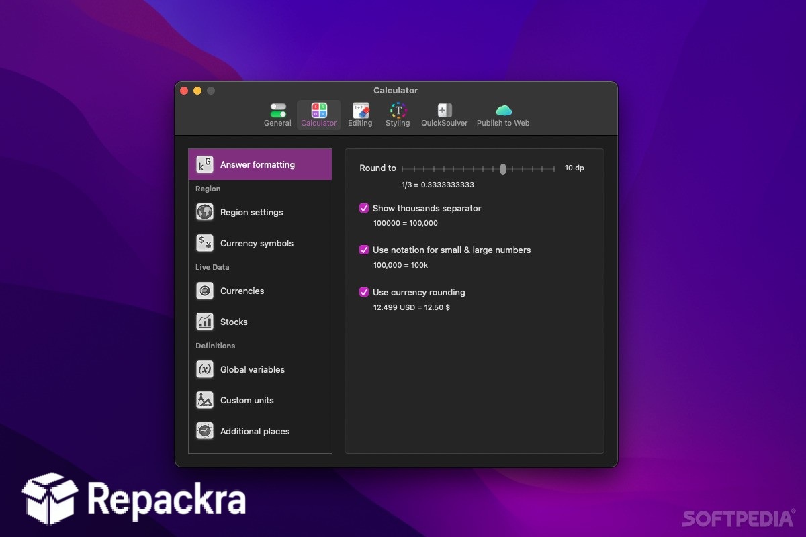
Task: Open the Editing preferences icon
Action: [361, 110]
